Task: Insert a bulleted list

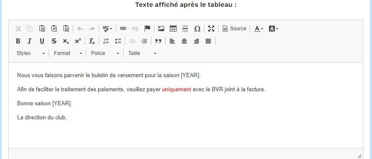Action: [x=118, y=41]
